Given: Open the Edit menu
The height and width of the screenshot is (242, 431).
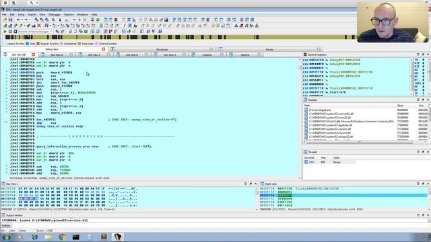Looking at the screenshot, I should 12,15.
